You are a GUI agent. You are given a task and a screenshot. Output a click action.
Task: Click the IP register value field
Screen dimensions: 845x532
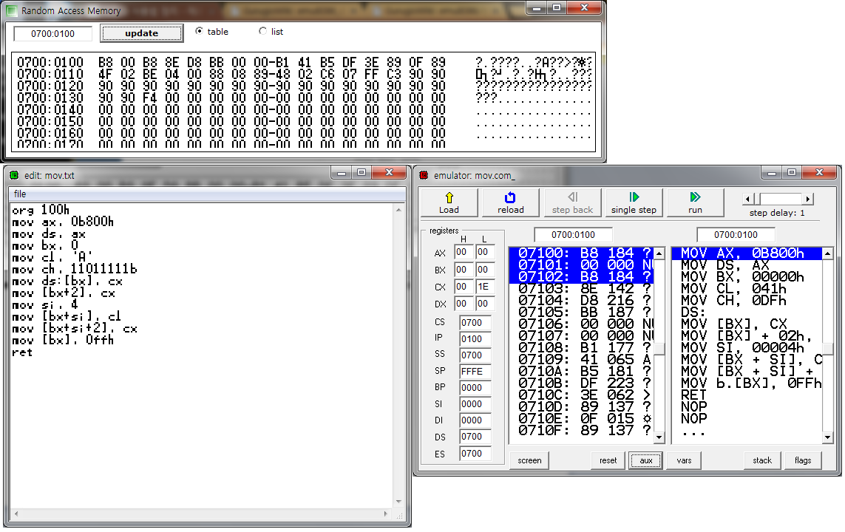coord(475,338)
